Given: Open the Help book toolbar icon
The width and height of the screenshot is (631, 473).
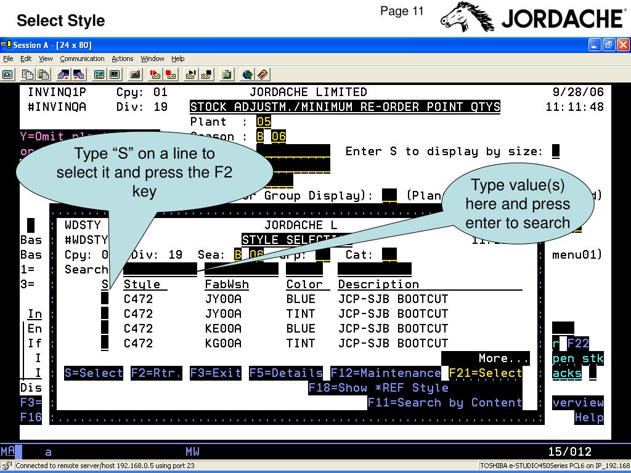Looking at the screenshot, I should pos(263,75).
